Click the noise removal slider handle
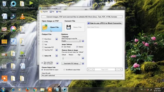Image resolution: width=164 pixels, height=92 pixels. 63,58
